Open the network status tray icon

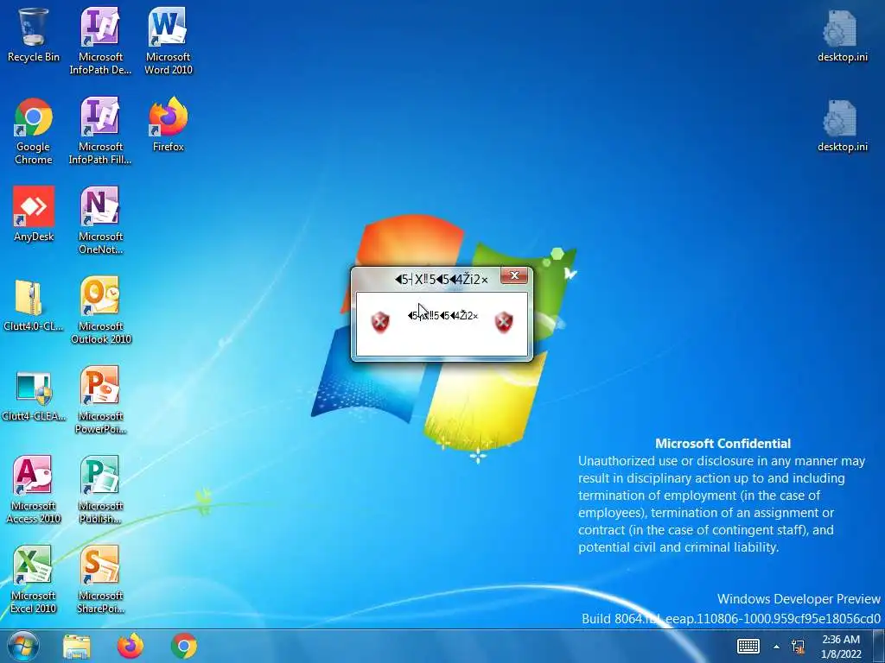point(798,646)
